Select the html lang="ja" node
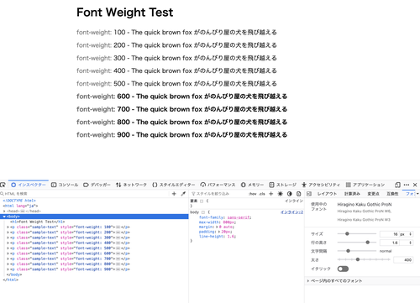Screen dimensions: 420x303 [x=20, y=206]
